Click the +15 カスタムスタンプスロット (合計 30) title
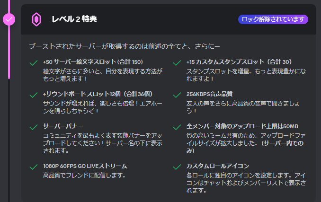 (x=239, y=62)
